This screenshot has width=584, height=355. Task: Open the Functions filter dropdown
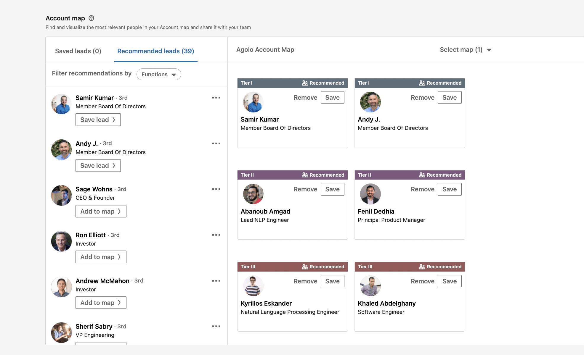point(159,74)
